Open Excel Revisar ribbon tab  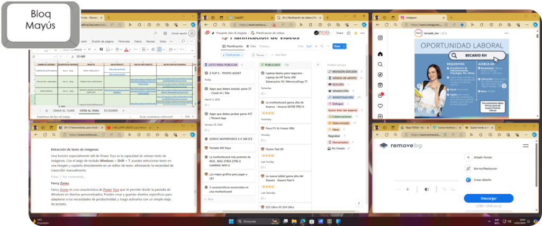pyautogui.click(x=150, y=41)
